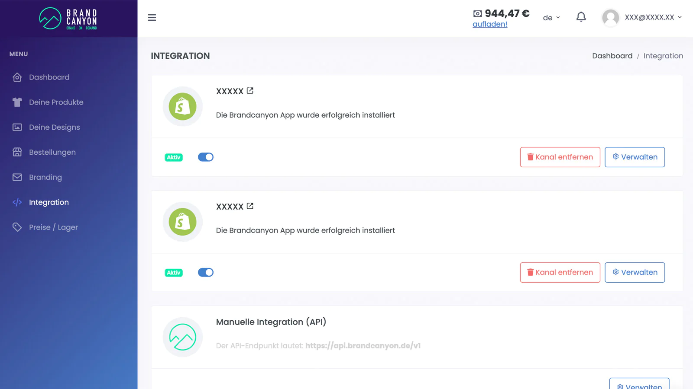Screen dimensions: 693x389
Task: Navigate to Dashboard via the breadcrumb
Action: pos(612,56)
